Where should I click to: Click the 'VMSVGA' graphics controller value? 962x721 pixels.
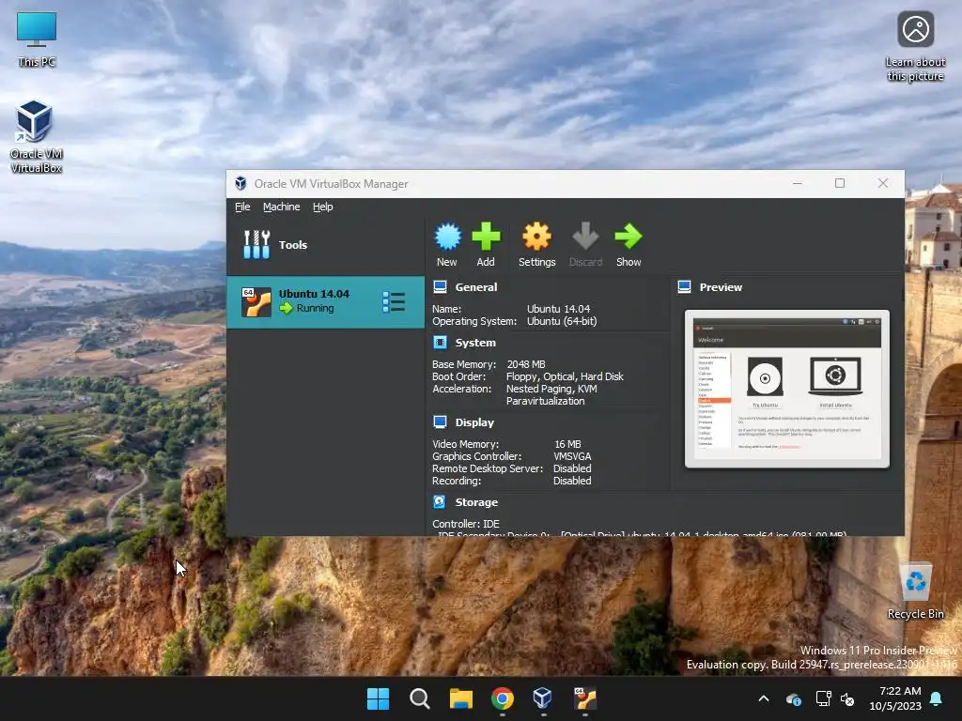[572, 456]
